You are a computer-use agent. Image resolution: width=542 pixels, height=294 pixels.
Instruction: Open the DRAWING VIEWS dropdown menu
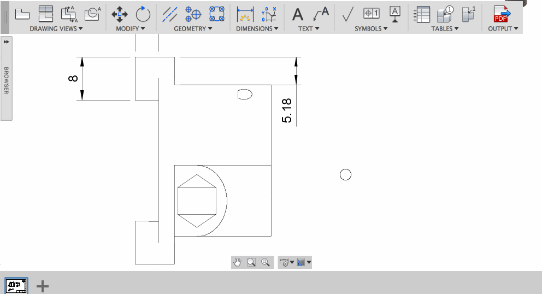(56, 29)
